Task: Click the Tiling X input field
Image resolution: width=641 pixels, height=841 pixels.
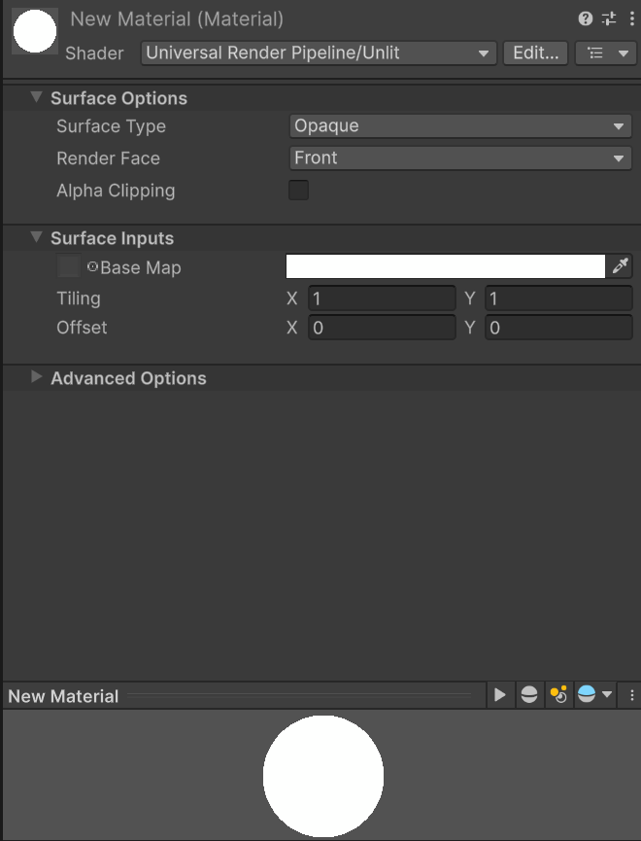Action: 382,298
